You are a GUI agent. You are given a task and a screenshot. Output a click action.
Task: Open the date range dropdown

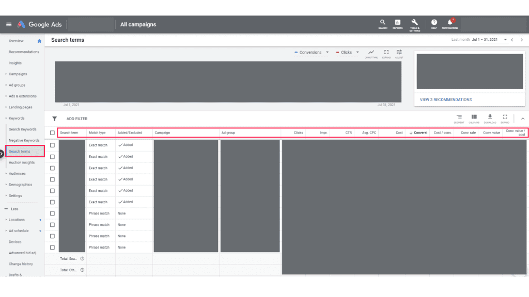tap(489, 40)
